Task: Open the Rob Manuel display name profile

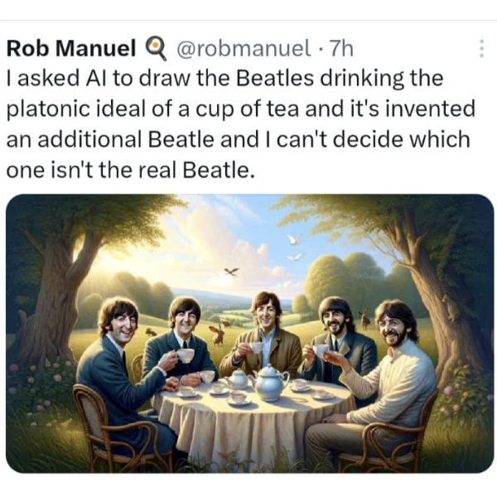Action: pos(71,49)
